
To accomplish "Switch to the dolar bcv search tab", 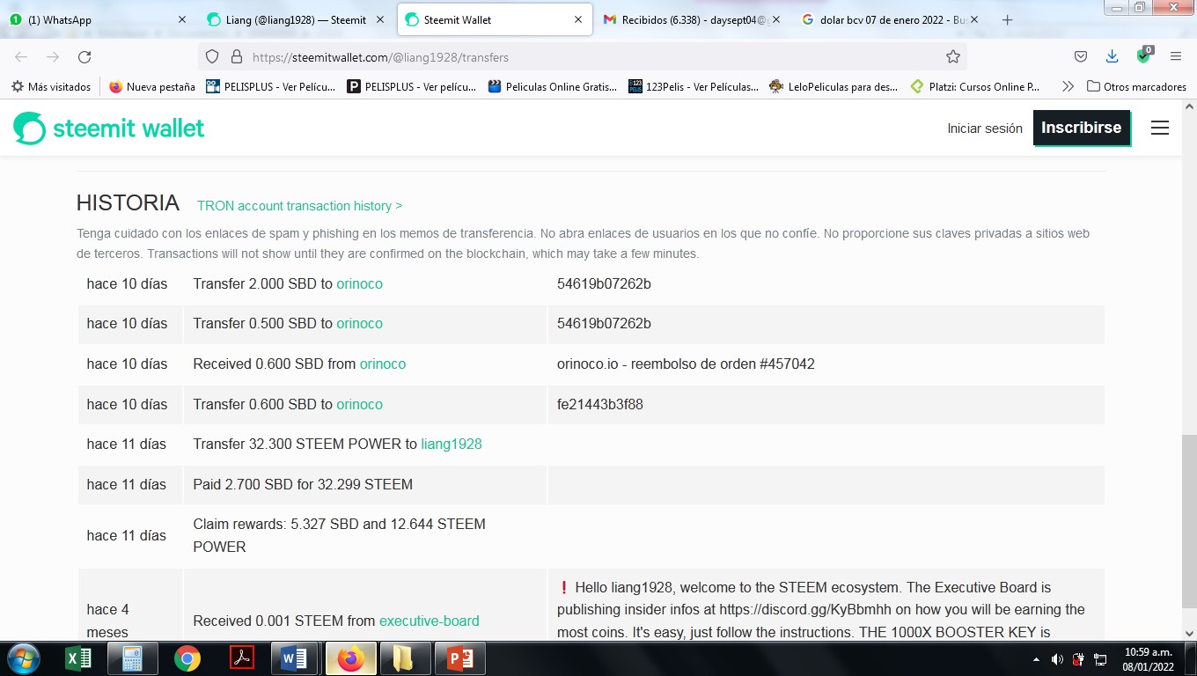I will 890,19.
